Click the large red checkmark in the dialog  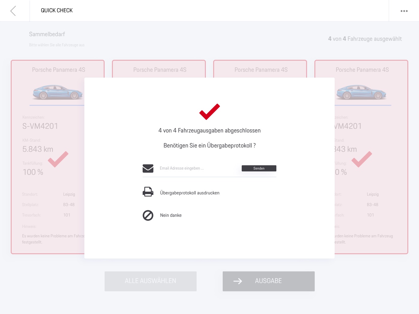point(209,112)
